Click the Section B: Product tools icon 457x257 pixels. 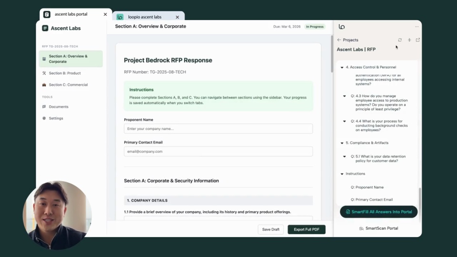[44, 73]
